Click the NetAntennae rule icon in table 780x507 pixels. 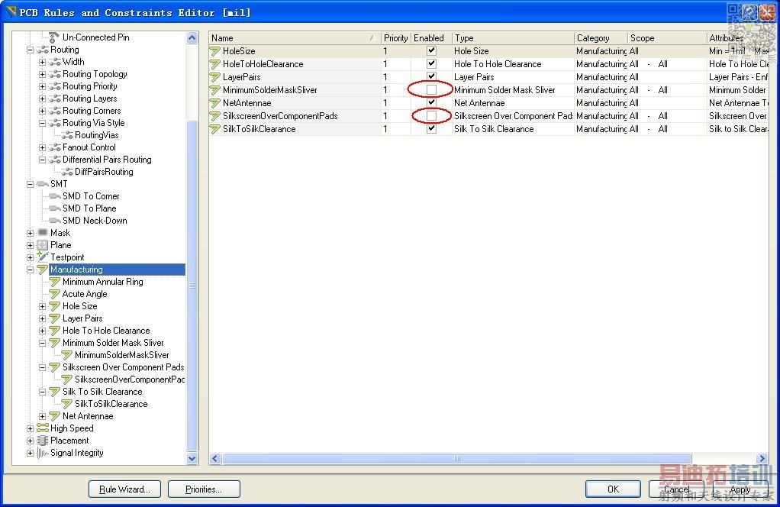215,102
